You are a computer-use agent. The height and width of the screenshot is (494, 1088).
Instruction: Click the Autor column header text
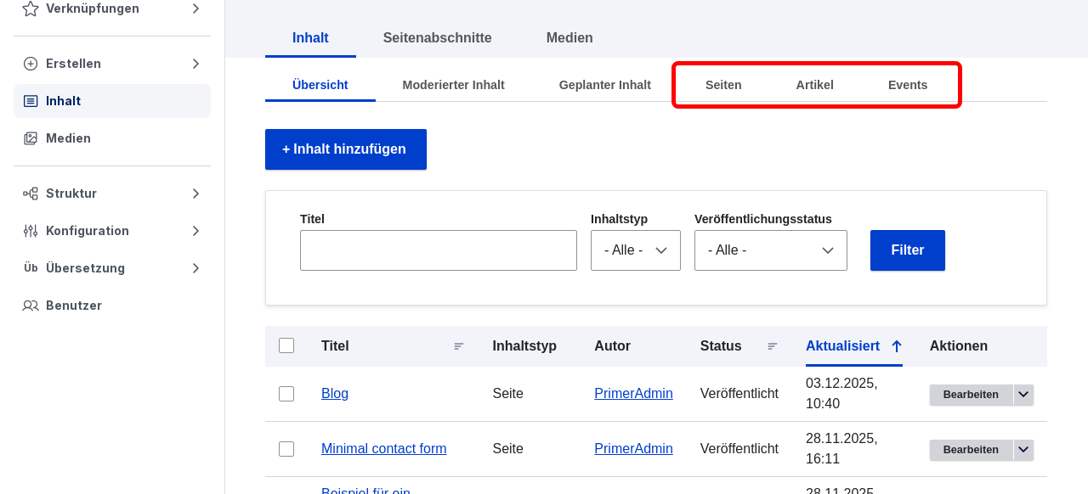click(612, 346)
